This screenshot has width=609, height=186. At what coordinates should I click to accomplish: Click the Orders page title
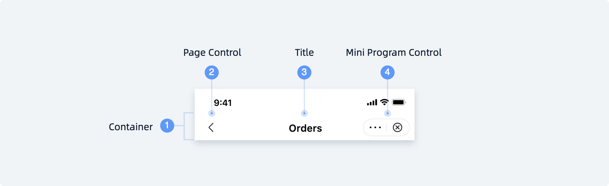(x=305, y=128)
